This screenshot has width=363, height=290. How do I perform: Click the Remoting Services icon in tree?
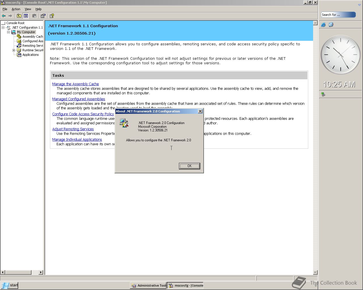[19, 46]
